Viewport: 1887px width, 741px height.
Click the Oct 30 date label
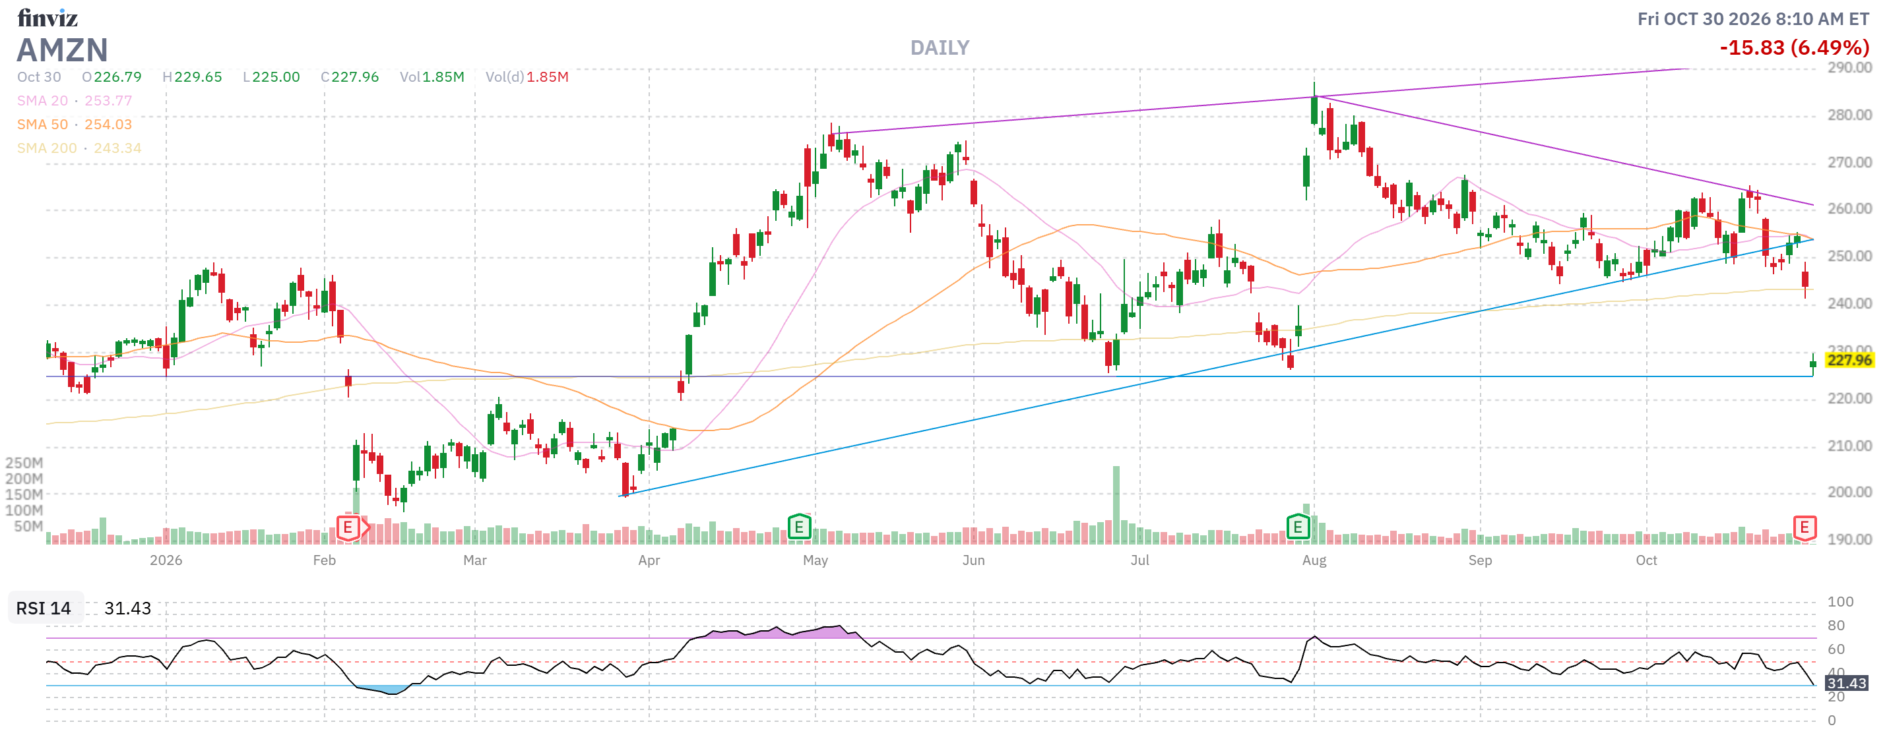click(39, 77)
